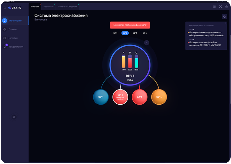Select the Вилонова tab

coord(35,7)
